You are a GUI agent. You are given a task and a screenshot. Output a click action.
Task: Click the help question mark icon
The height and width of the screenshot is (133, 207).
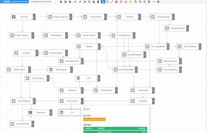[x=158, y=2]
